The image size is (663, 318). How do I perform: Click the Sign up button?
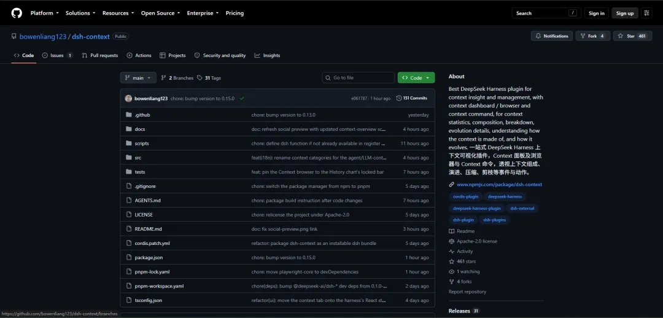pyautogui.click(x=624, y=13)
